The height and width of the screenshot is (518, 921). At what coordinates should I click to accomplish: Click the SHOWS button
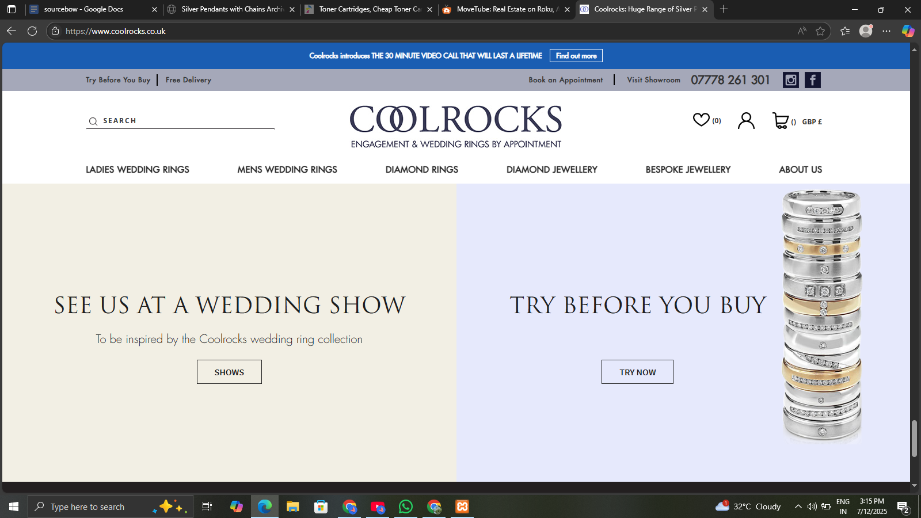pyautogui.click(x=229, y=372)
